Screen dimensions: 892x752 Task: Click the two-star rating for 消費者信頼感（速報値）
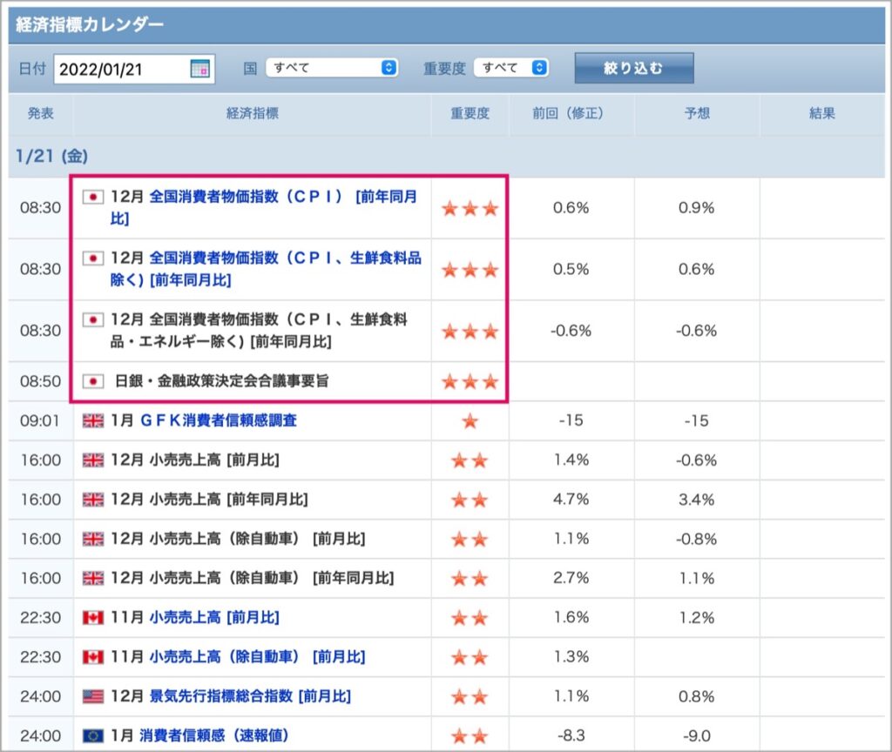coord(470,736)
